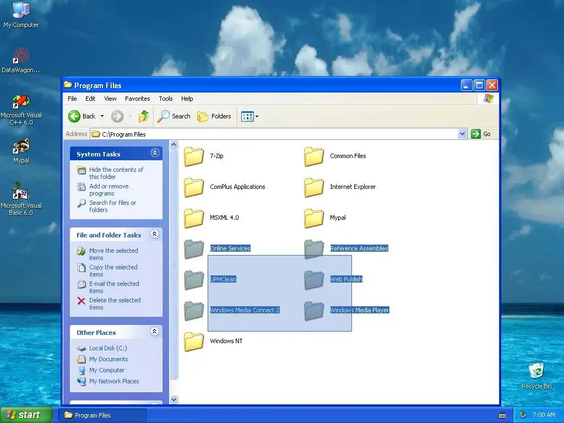Screen dimensions: 564x423
Task: Click the Internet Explorer folder name
Action: click(x=353, y=187)
